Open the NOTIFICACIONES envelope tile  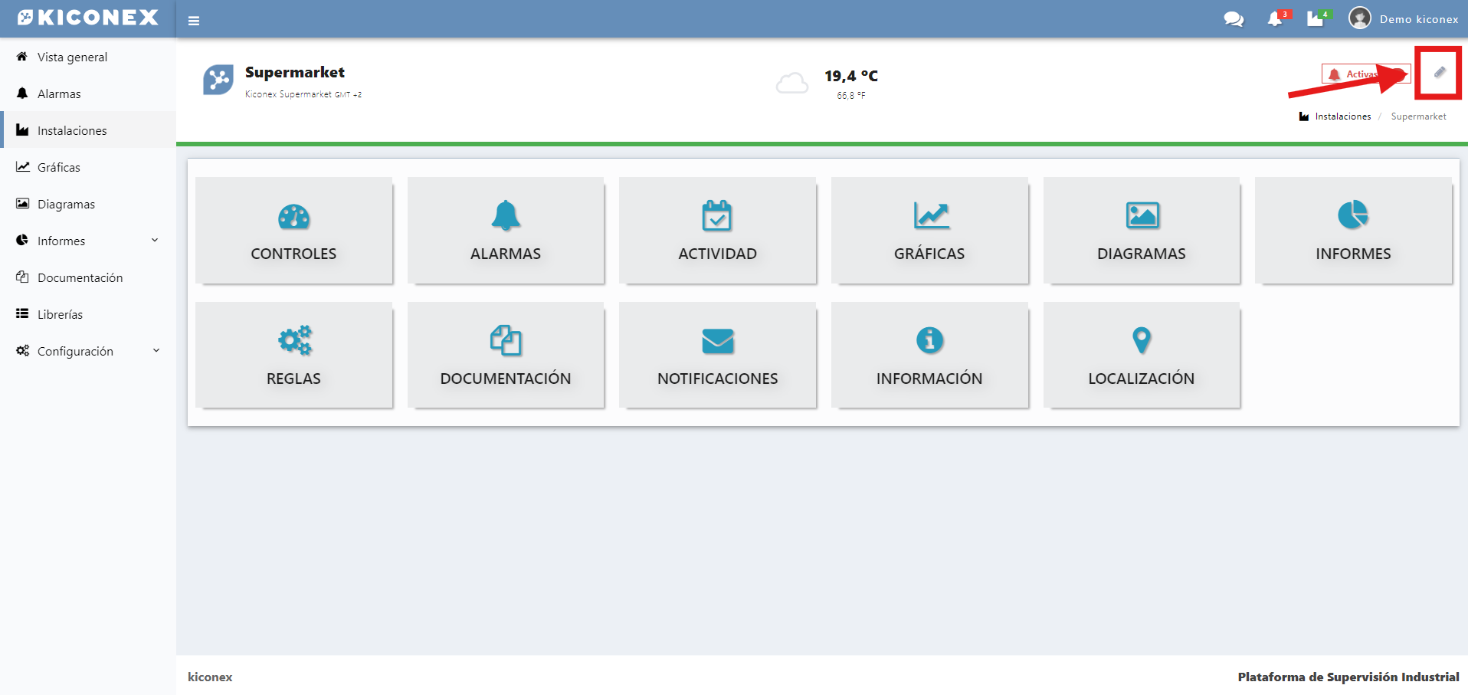(x=717, y=356)
